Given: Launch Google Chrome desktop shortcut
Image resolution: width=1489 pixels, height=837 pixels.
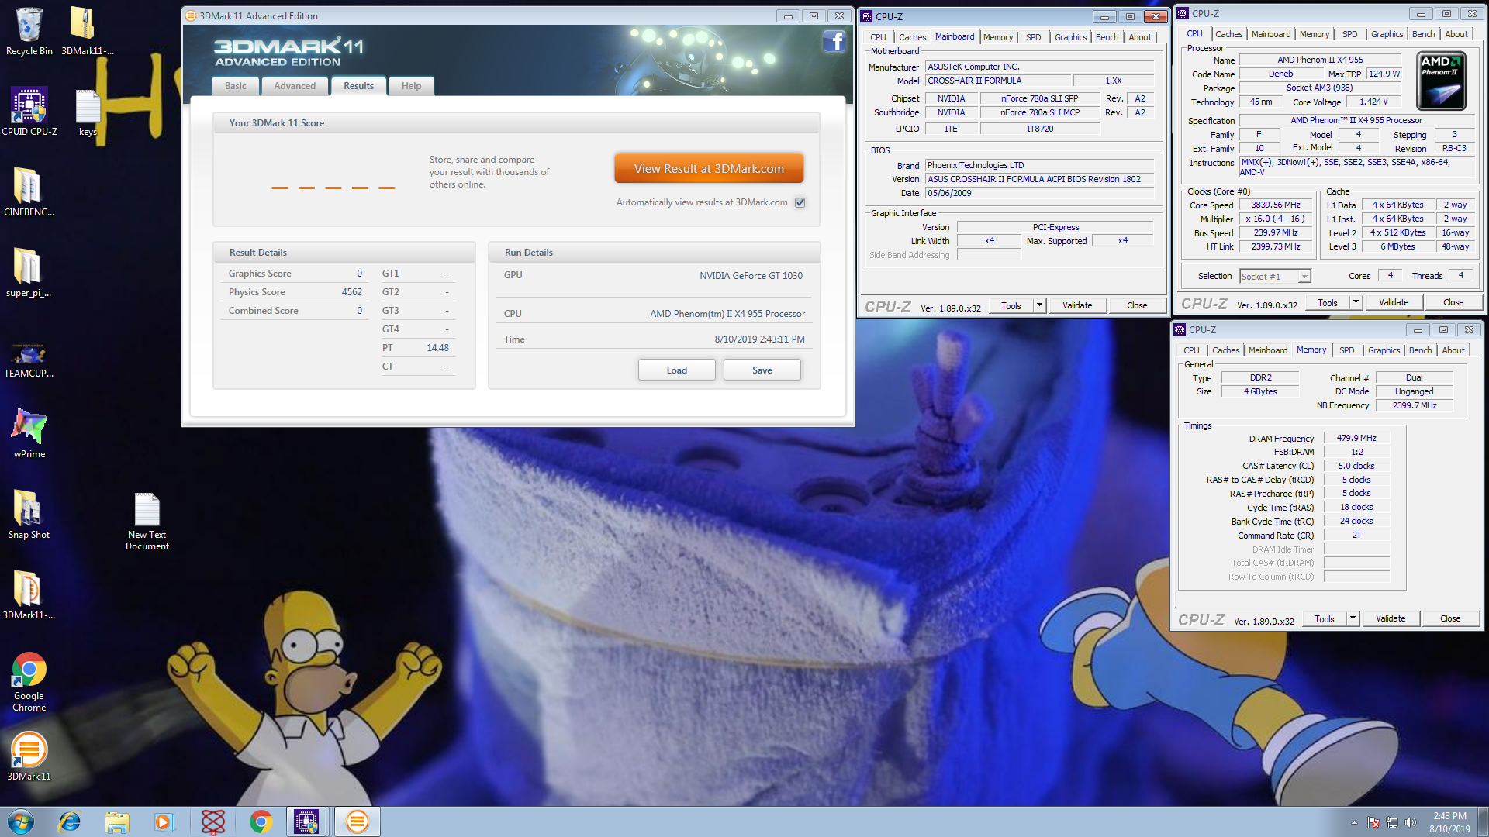Looking at the screenshot, I should (29, 682).
